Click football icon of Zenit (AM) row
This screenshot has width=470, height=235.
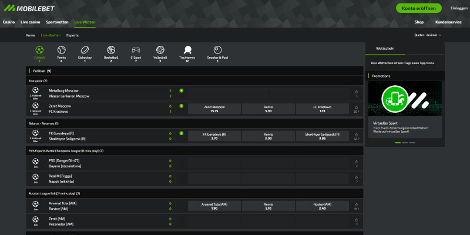(35, 219)
